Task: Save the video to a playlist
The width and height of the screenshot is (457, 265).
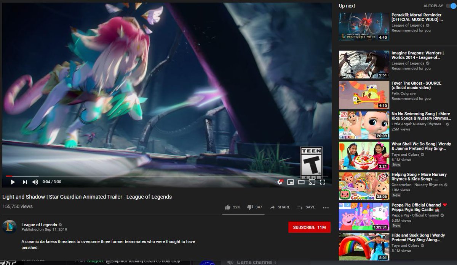Action: coord(306,207)
